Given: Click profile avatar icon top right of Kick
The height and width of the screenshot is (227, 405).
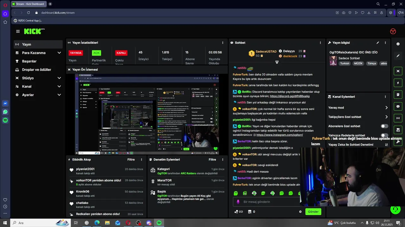Looking at the screenshot, I should 393,31.
